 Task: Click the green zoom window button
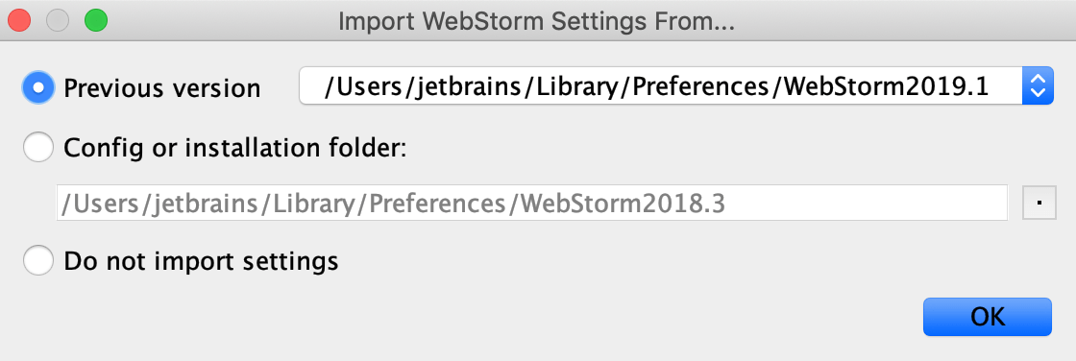(96, 20)
